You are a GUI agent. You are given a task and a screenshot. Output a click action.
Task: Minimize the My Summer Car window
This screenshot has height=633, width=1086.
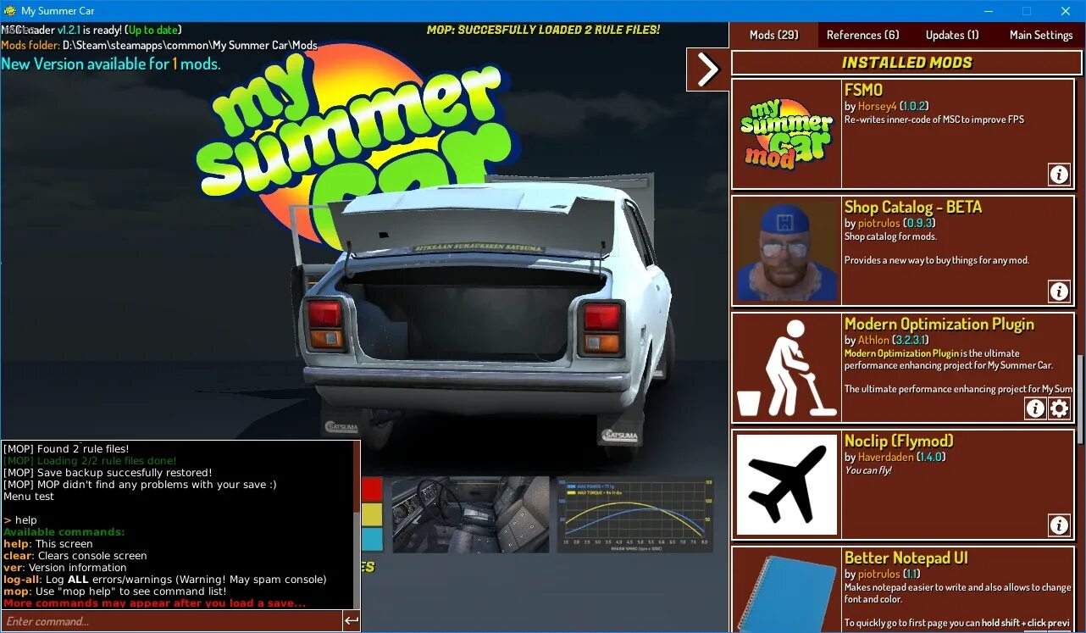click(988, 11)
